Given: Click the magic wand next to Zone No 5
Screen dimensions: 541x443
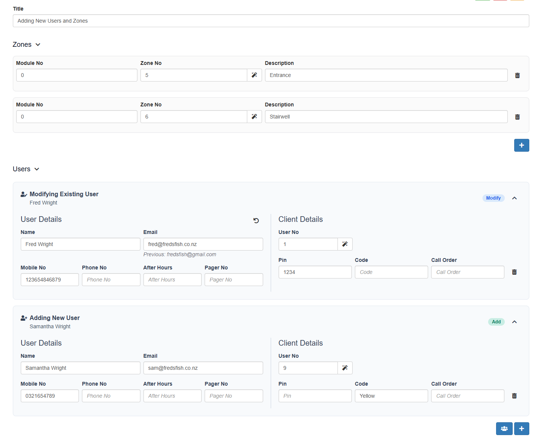Looking at the screenshot, I should 254,75.
